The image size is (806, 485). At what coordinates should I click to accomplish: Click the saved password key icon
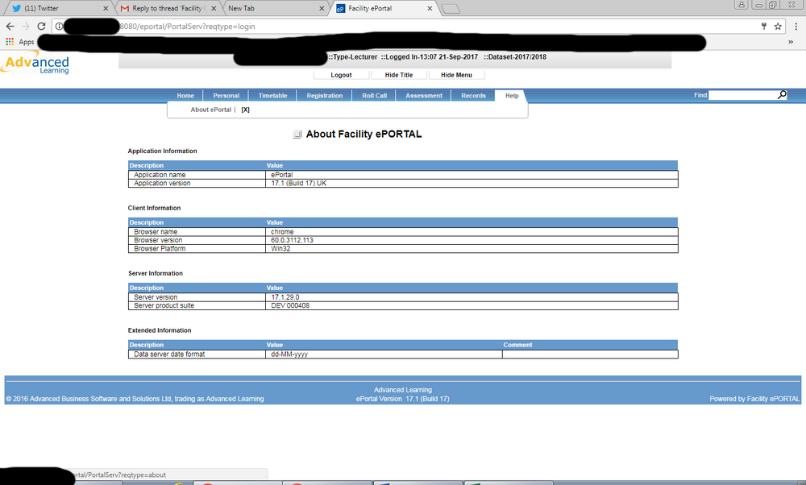point(764,27)
